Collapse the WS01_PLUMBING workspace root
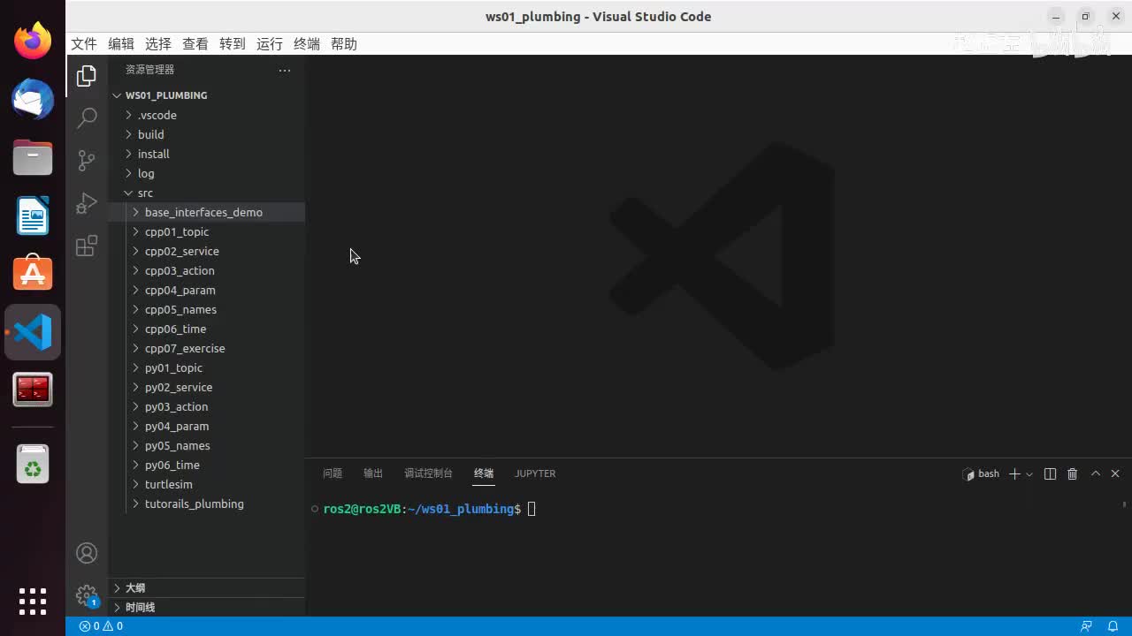Viewport: 1132px width, 636px height. click(x=207, y=95)
